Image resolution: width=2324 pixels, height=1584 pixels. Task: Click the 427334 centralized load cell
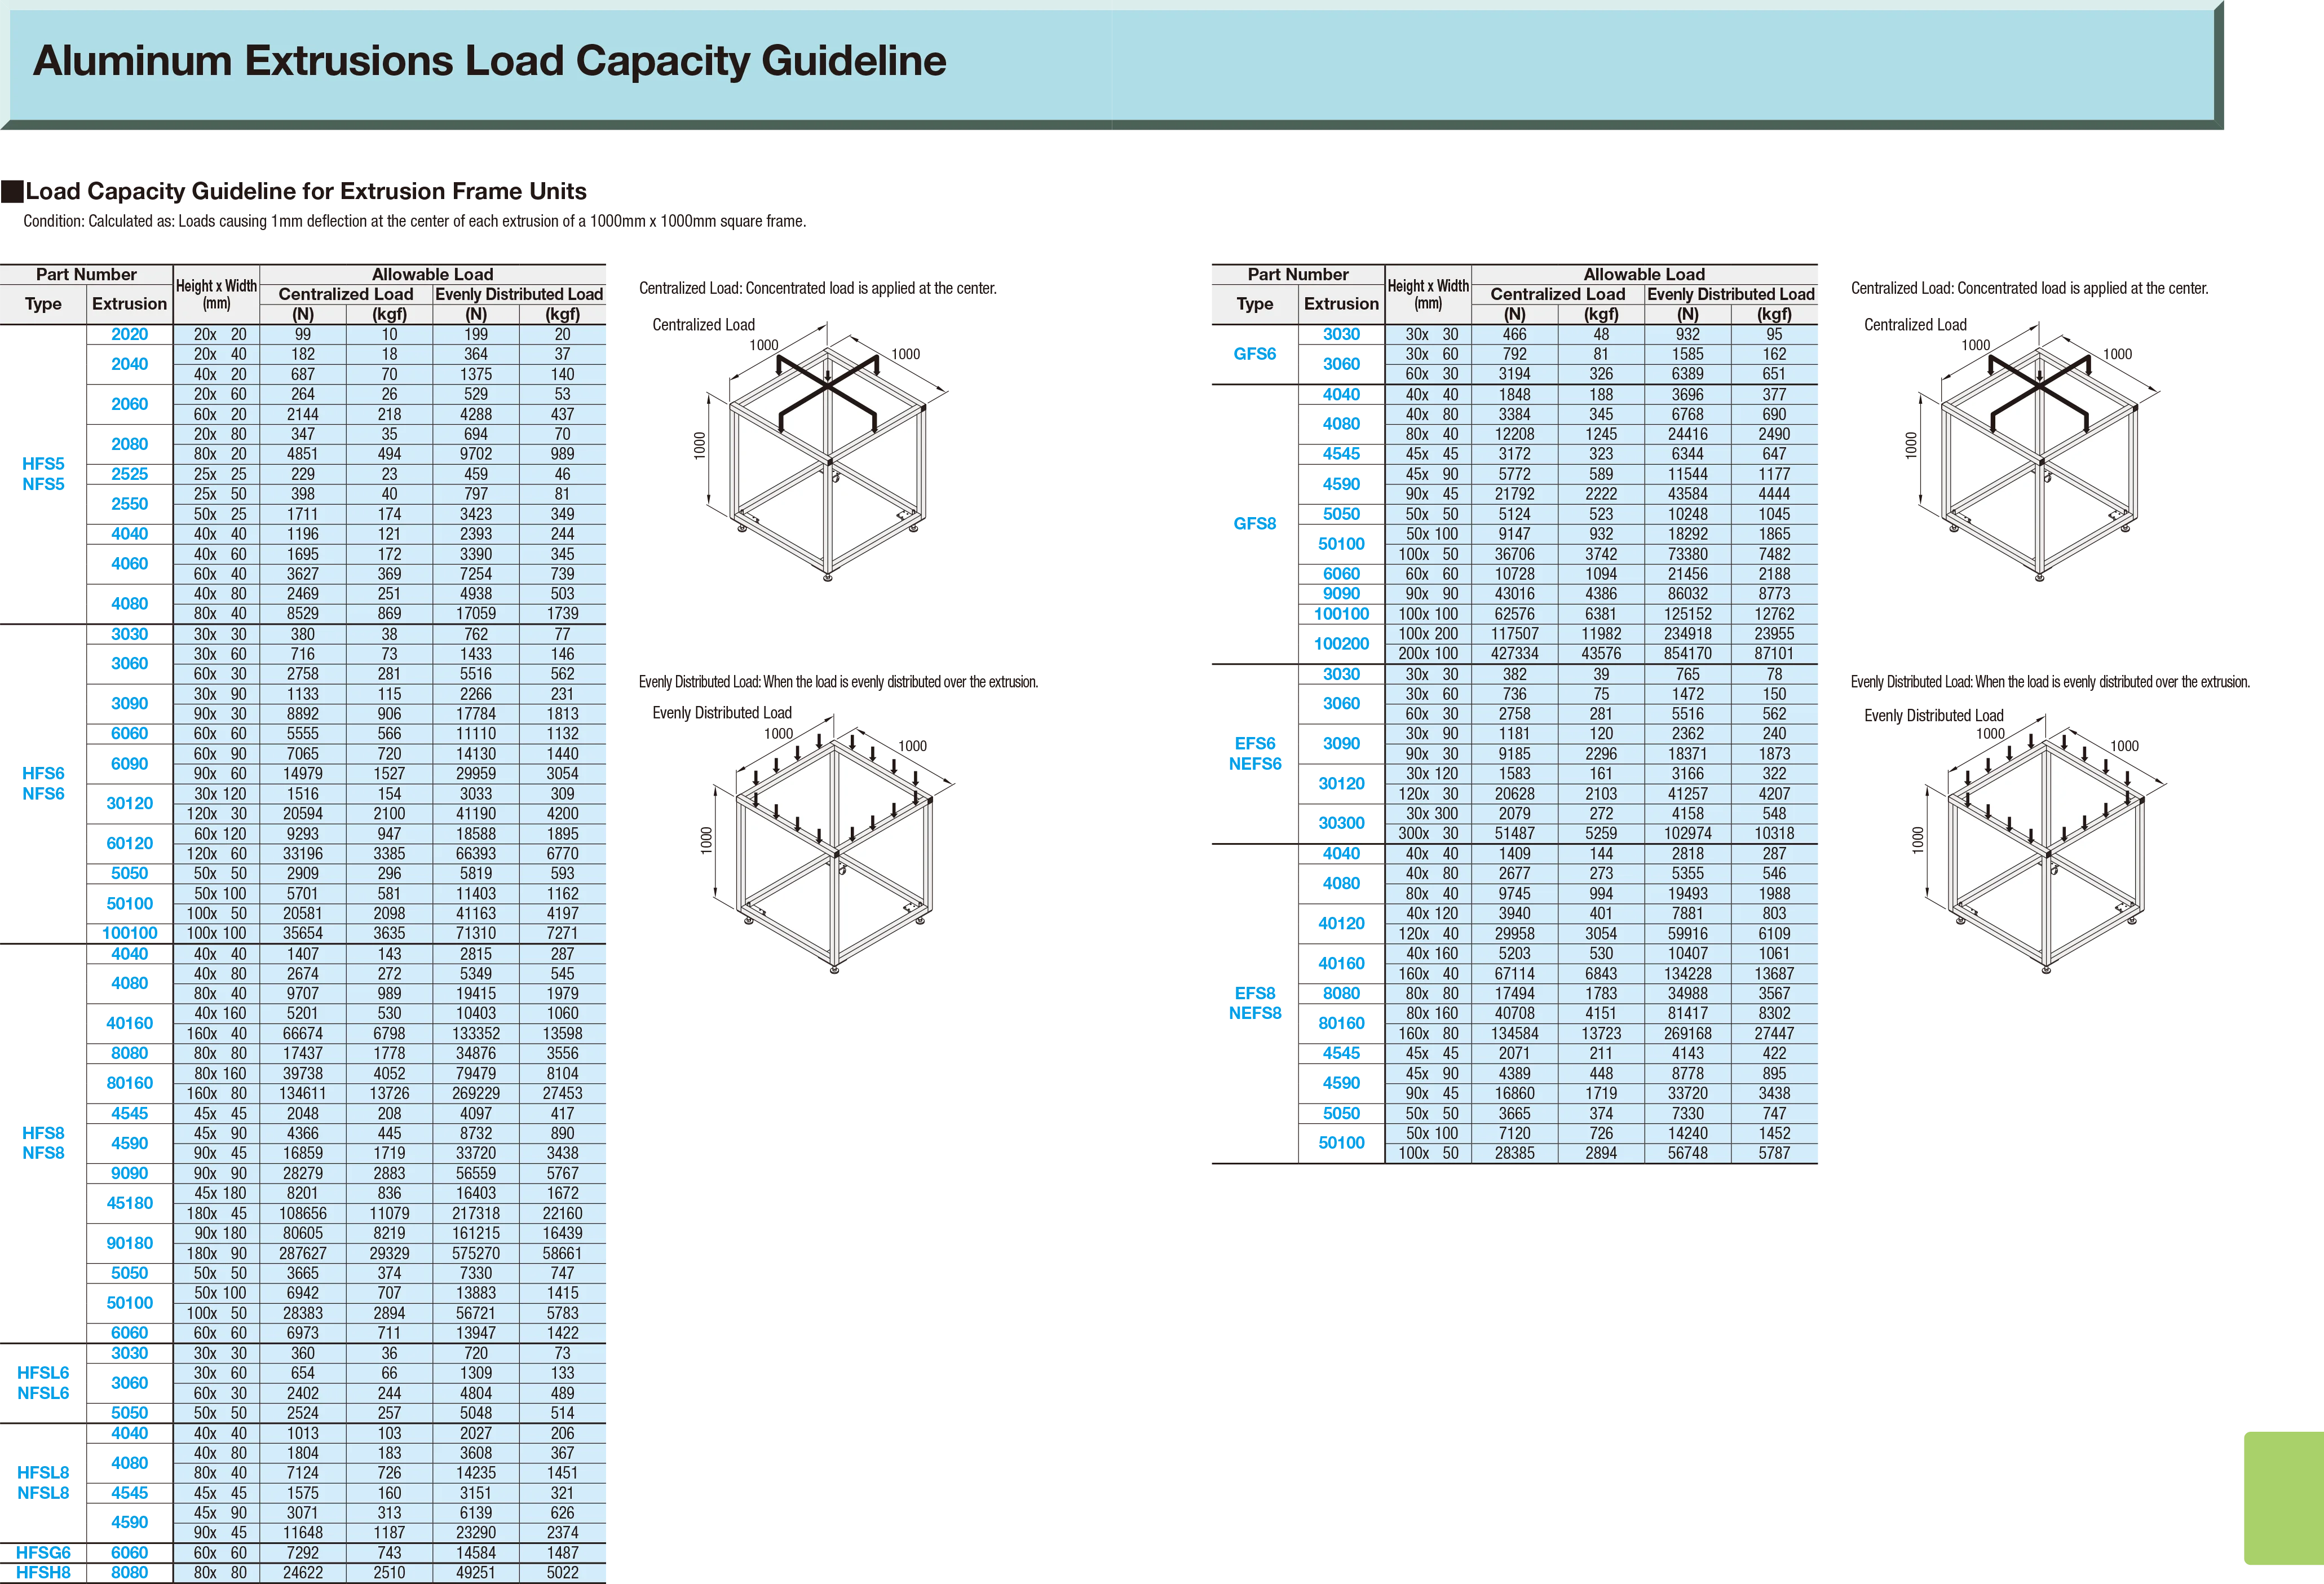pyautogui.click(x=1514, y=654)
